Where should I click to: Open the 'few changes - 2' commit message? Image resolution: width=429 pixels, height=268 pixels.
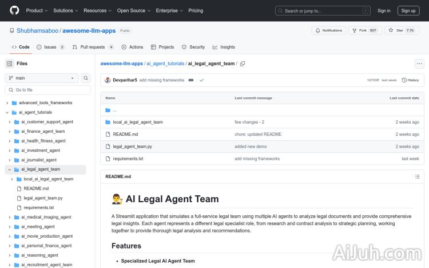point(249,122)
